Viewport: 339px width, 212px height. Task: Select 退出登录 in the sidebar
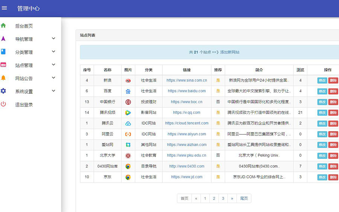[x=24, y=105]
